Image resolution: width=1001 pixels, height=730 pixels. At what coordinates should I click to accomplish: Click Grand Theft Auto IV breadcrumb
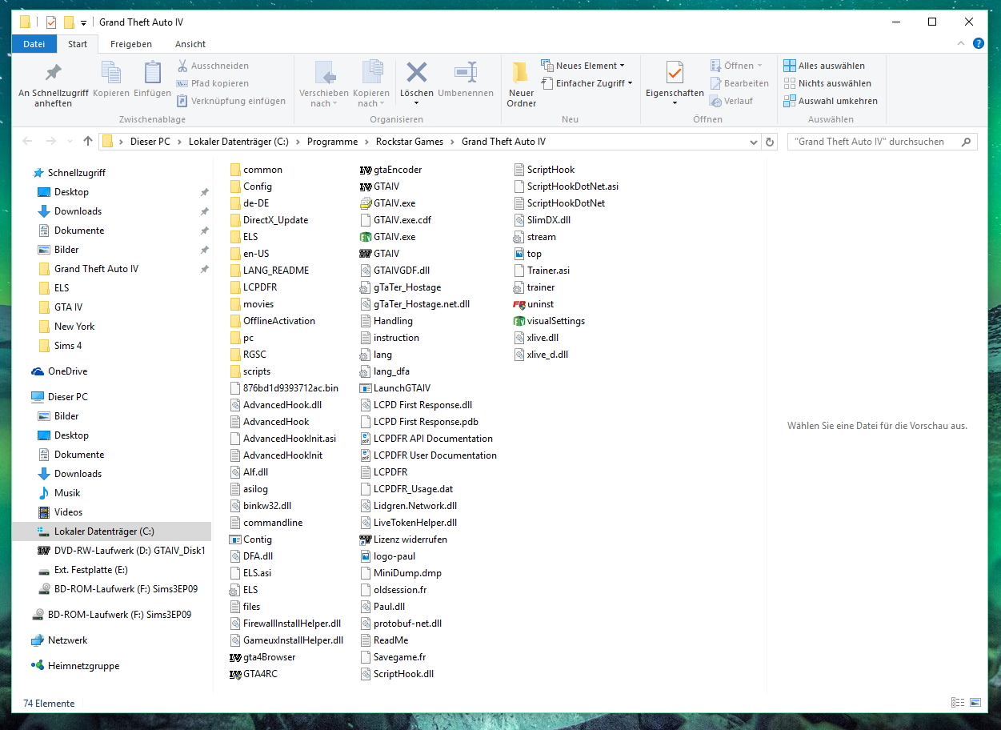coord(503,142)
